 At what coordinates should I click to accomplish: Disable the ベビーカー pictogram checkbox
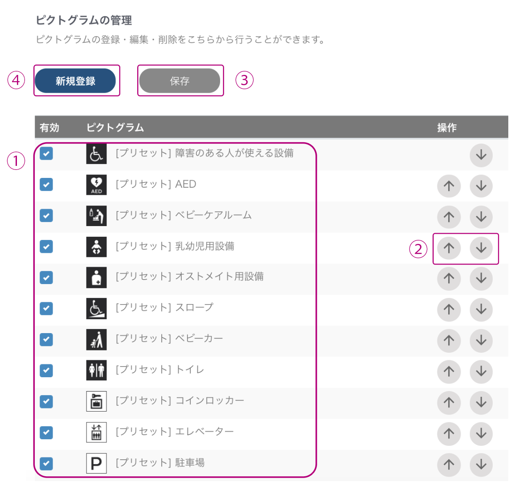coord(46,339)
